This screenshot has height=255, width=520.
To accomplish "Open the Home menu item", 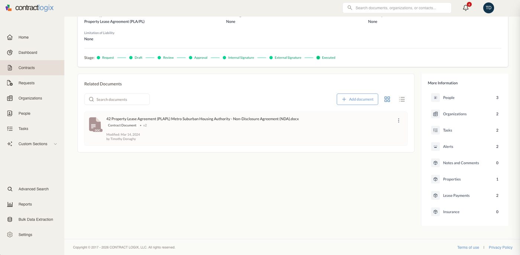I will click(32, 37).
